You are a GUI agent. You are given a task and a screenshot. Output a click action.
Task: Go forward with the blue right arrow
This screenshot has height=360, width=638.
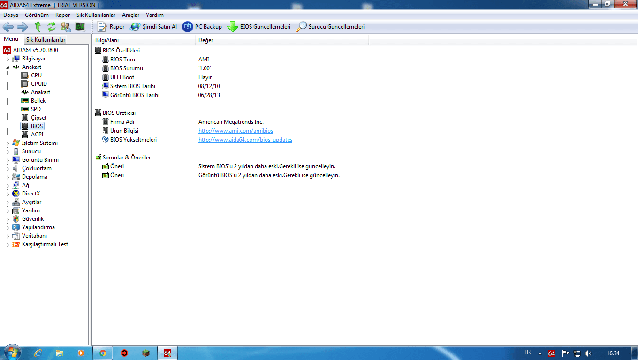click(x=22, y=27)
